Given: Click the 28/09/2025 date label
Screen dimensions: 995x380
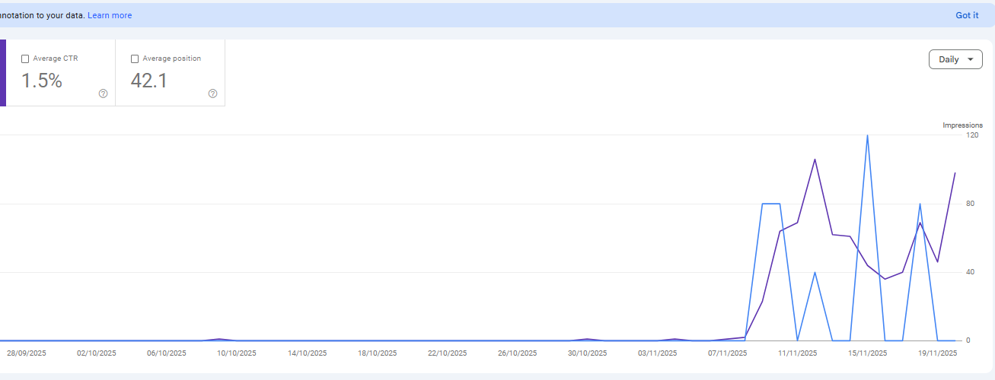Looking at the screenshot, I should point(27,353).
